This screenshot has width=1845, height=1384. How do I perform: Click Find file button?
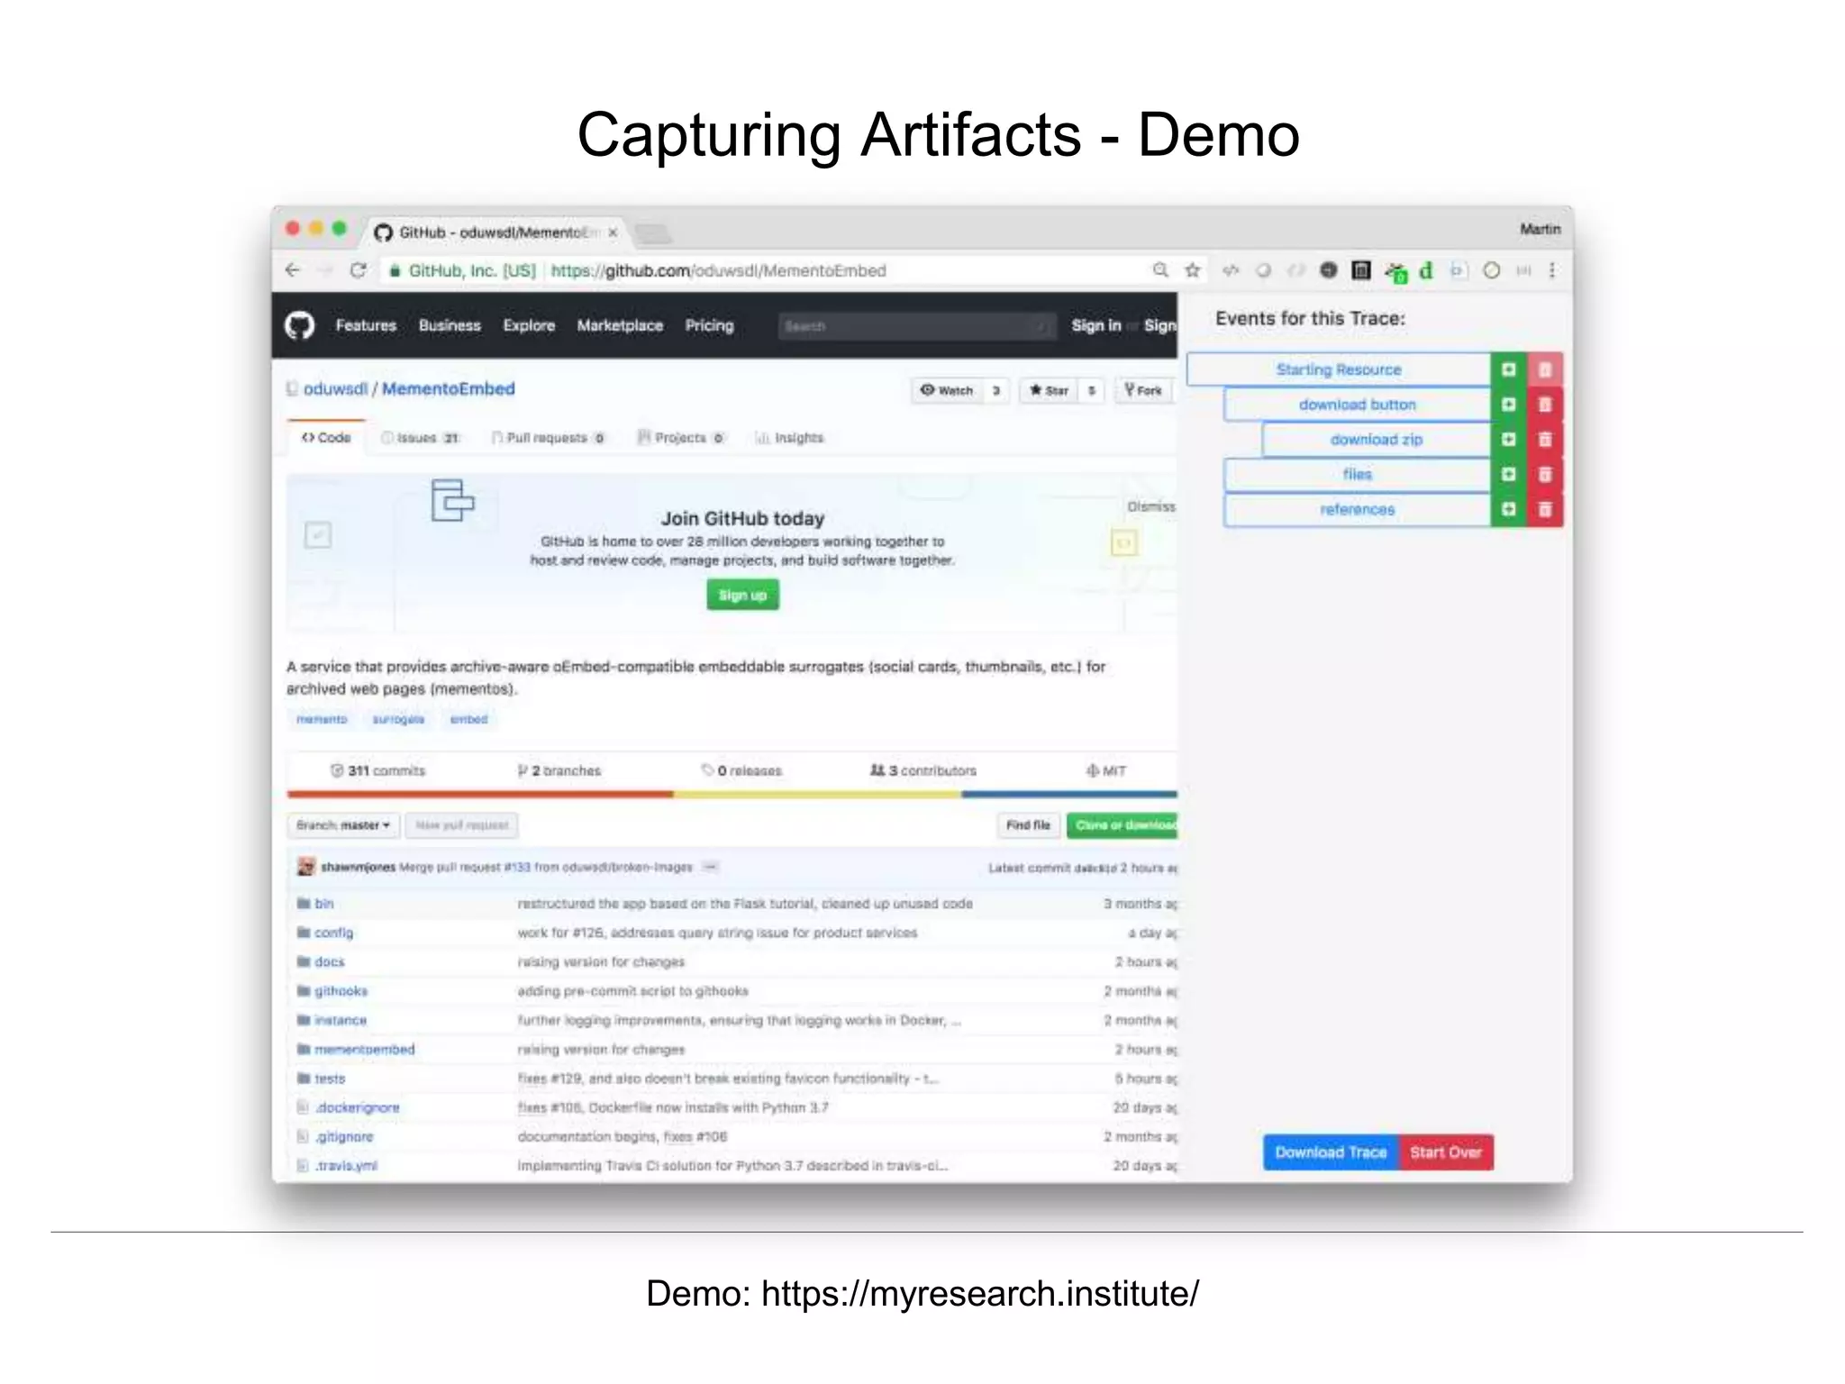pyautogui.click(x=1028, y=825)
